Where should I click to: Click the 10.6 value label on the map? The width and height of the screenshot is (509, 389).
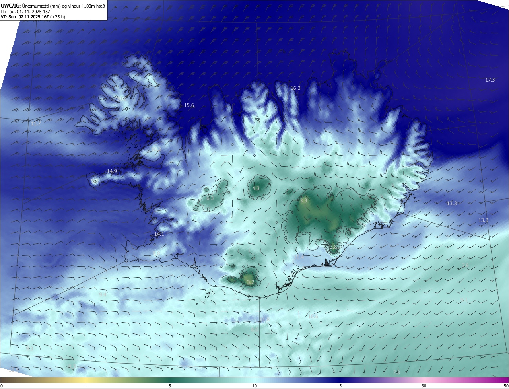pyautogui.click(x=313, y=317)
